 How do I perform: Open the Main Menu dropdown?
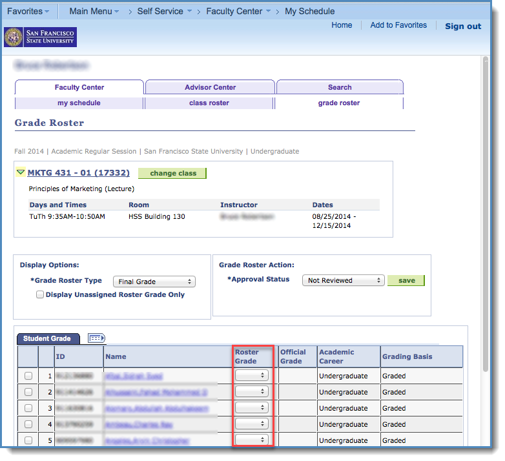94,11
